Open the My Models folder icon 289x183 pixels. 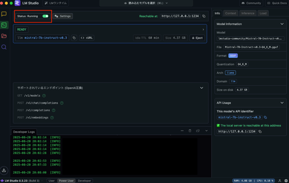click(4, 36)
